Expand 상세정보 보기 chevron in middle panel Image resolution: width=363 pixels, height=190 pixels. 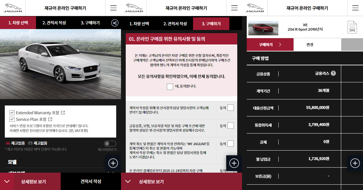click(128, 181)
